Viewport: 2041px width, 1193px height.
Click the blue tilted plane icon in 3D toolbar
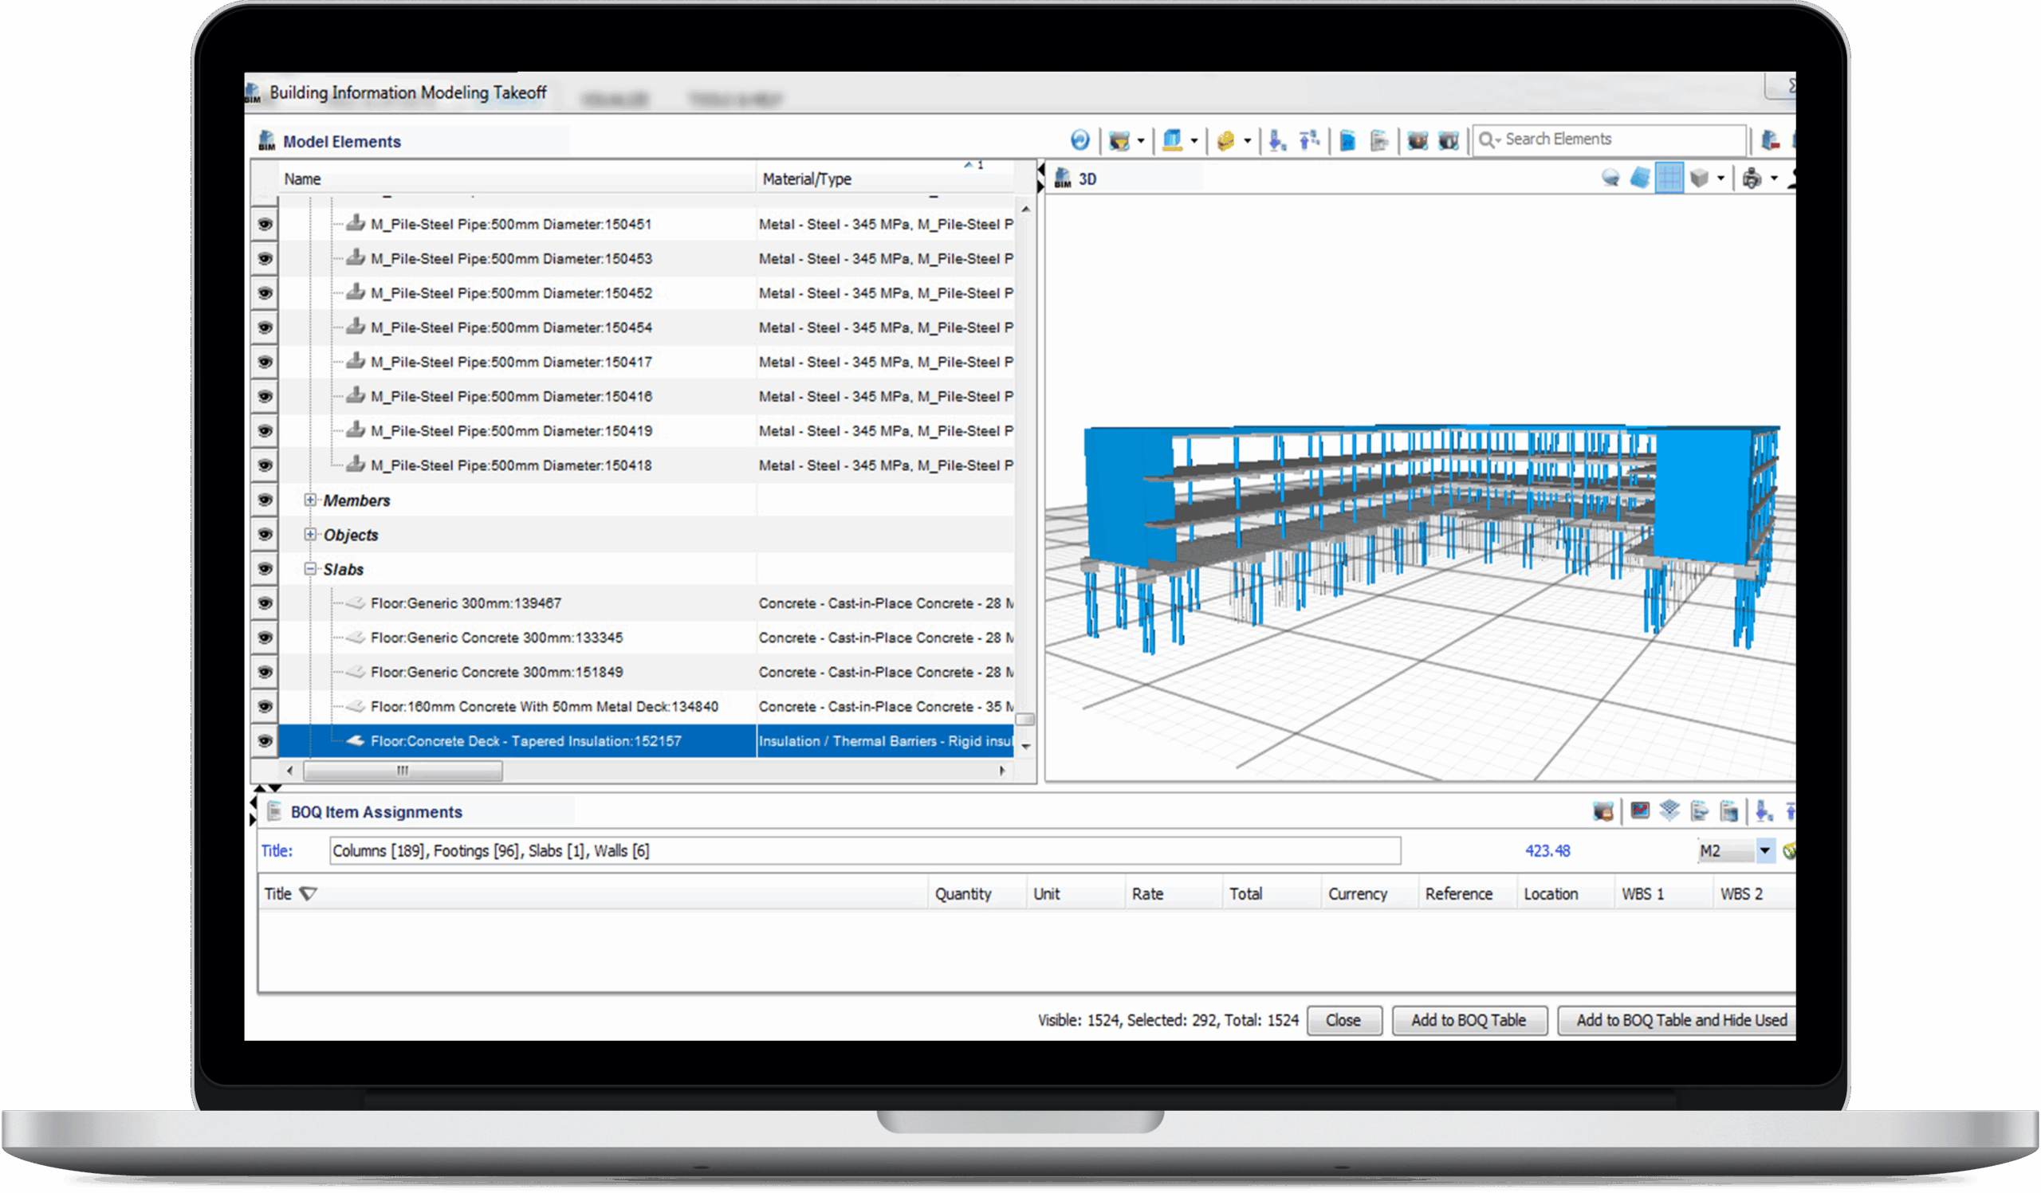click(x=1640, y=178)
